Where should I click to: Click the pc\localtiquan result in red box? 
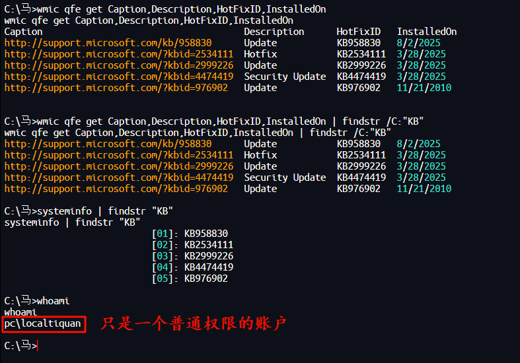(43, 323)
